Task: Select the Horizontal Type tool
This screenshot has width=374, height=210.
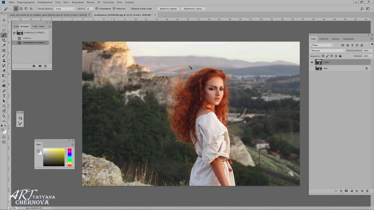Action: [4, 96]
